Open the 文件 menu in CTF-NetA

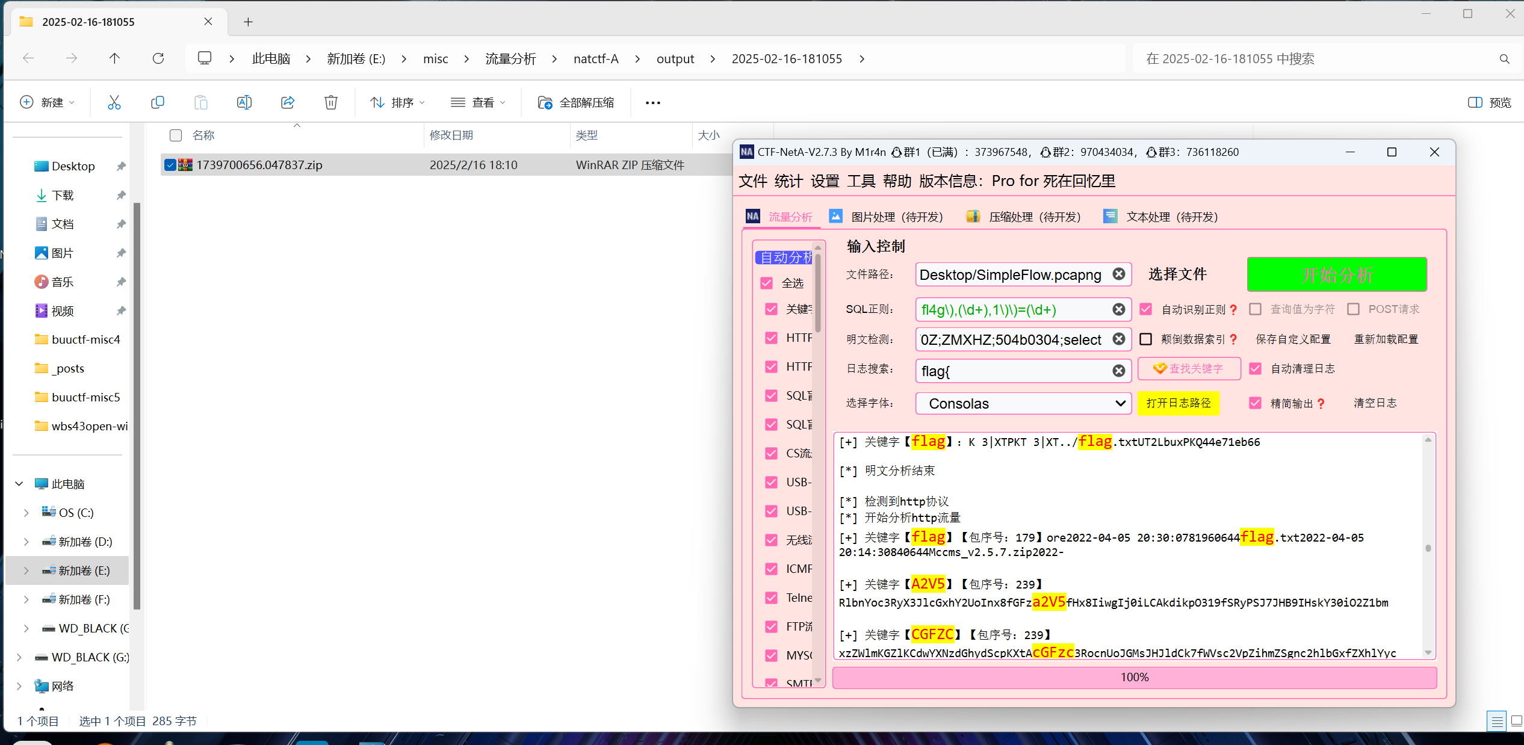(x=753, y=181)
